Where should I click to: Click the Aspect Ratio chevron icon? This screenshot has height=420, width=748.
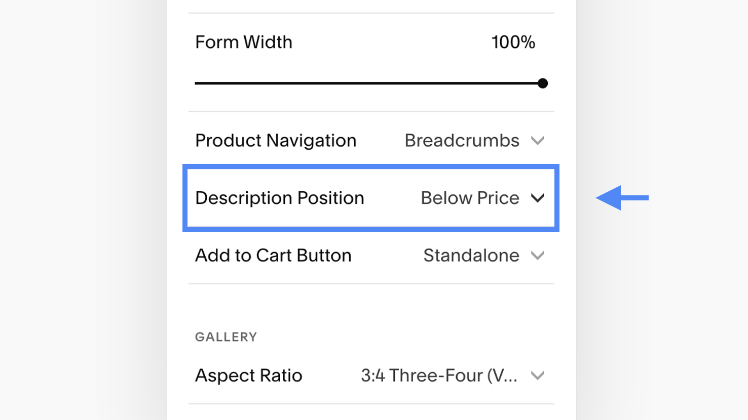(x=538, y=375)
